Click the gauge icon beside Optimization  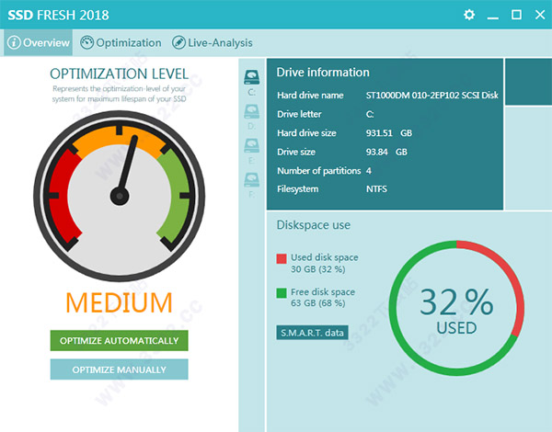pos(87,42)
